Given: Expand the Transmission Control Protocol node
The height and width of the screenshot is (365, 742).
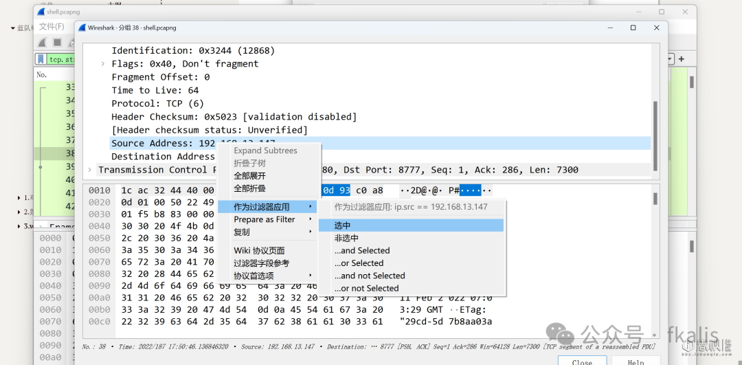Looking at the screenshot, I should click(89, 170).
